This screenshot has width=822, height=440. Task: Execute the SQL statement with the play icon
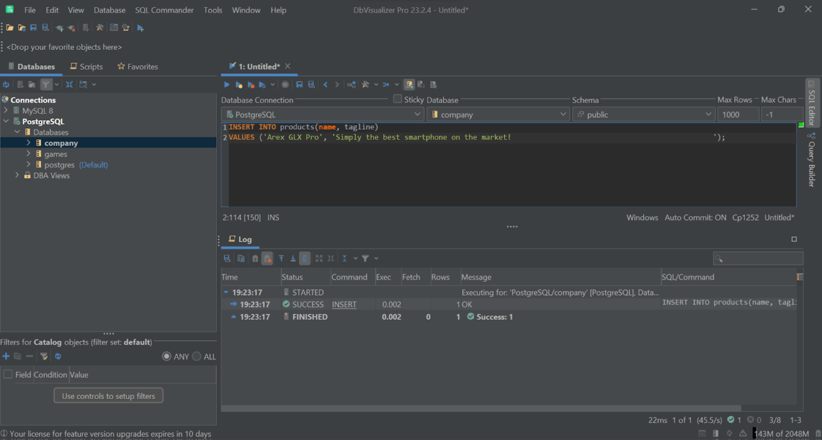pos(226,84)
